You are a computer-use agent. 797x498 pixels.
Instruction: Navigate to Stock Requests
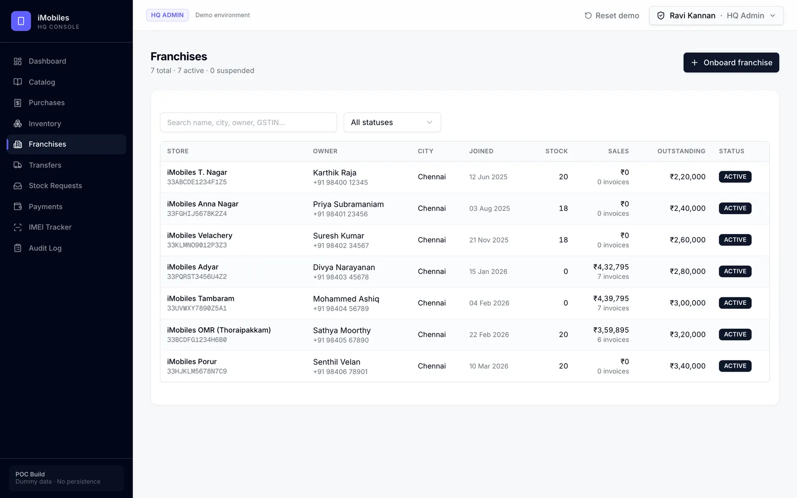tap(67, 186)
